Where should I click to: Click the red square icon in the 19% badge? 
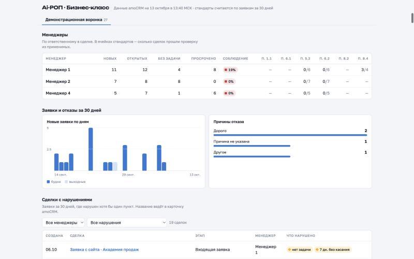pos(226,70)
